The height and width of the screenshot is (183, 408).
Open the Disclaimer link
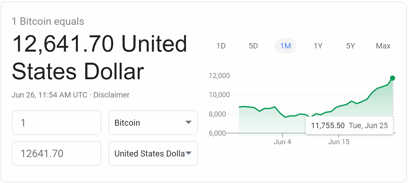pos(111,95)
